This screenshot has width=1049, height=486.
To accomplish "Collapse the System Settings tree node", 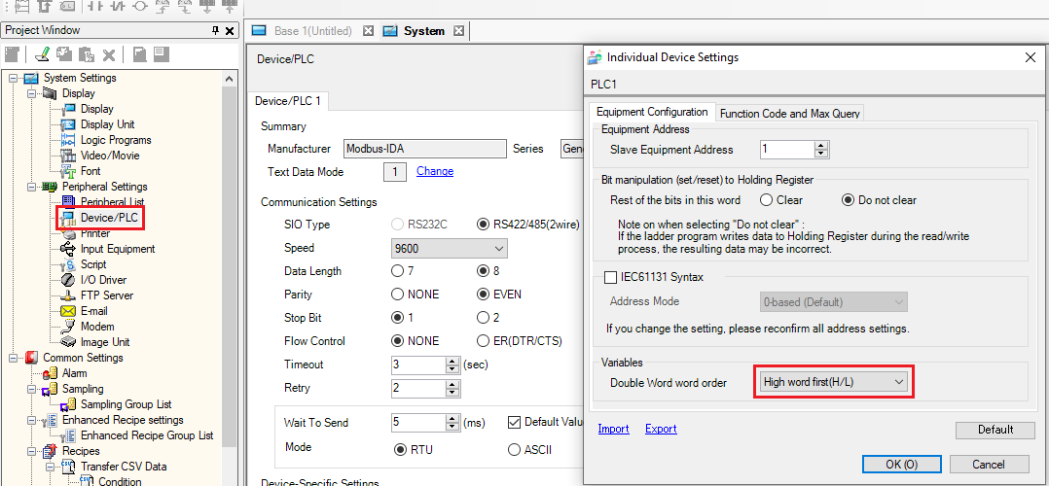I will [13, 78].
